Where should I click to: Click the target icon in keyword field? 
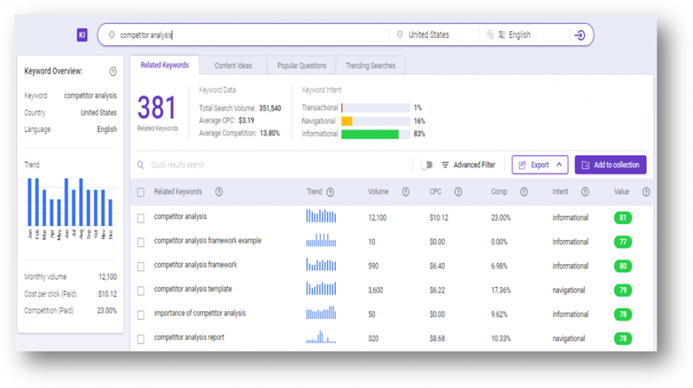click(x=112, y=35)
